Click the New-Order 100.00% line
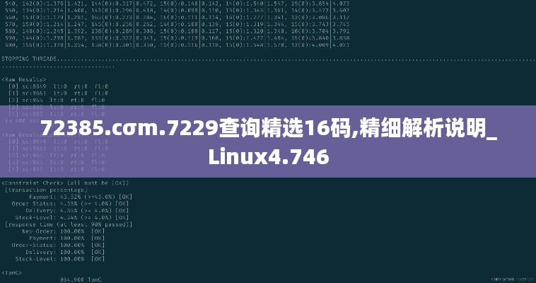The width and height of the screenshot is (536, 283). click(64, 231)
